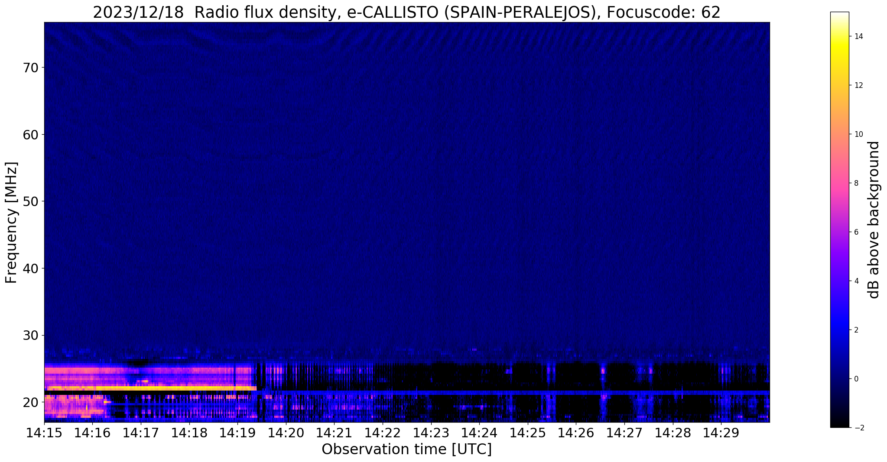Click the 6 tick on the colorbar
This screenshot has height=462, width=887.
(x=856, y=232)
